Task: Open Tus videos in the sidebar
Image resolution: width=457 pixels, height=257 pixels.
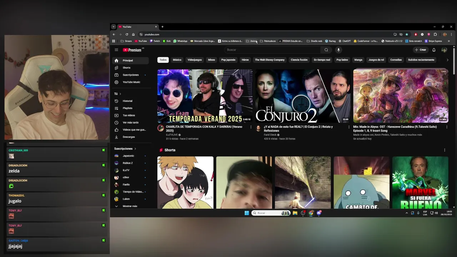Action: (130, 115)
